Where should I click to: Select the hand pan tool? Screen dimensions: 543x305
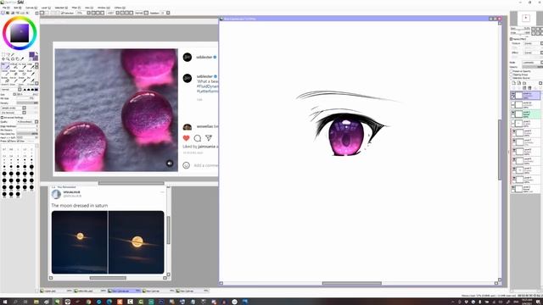point(17,59)
